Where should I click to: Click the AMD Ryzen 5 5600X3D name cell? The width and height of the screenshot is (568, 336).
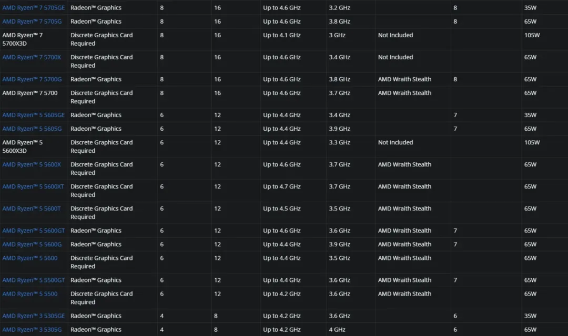coord(23,146)
